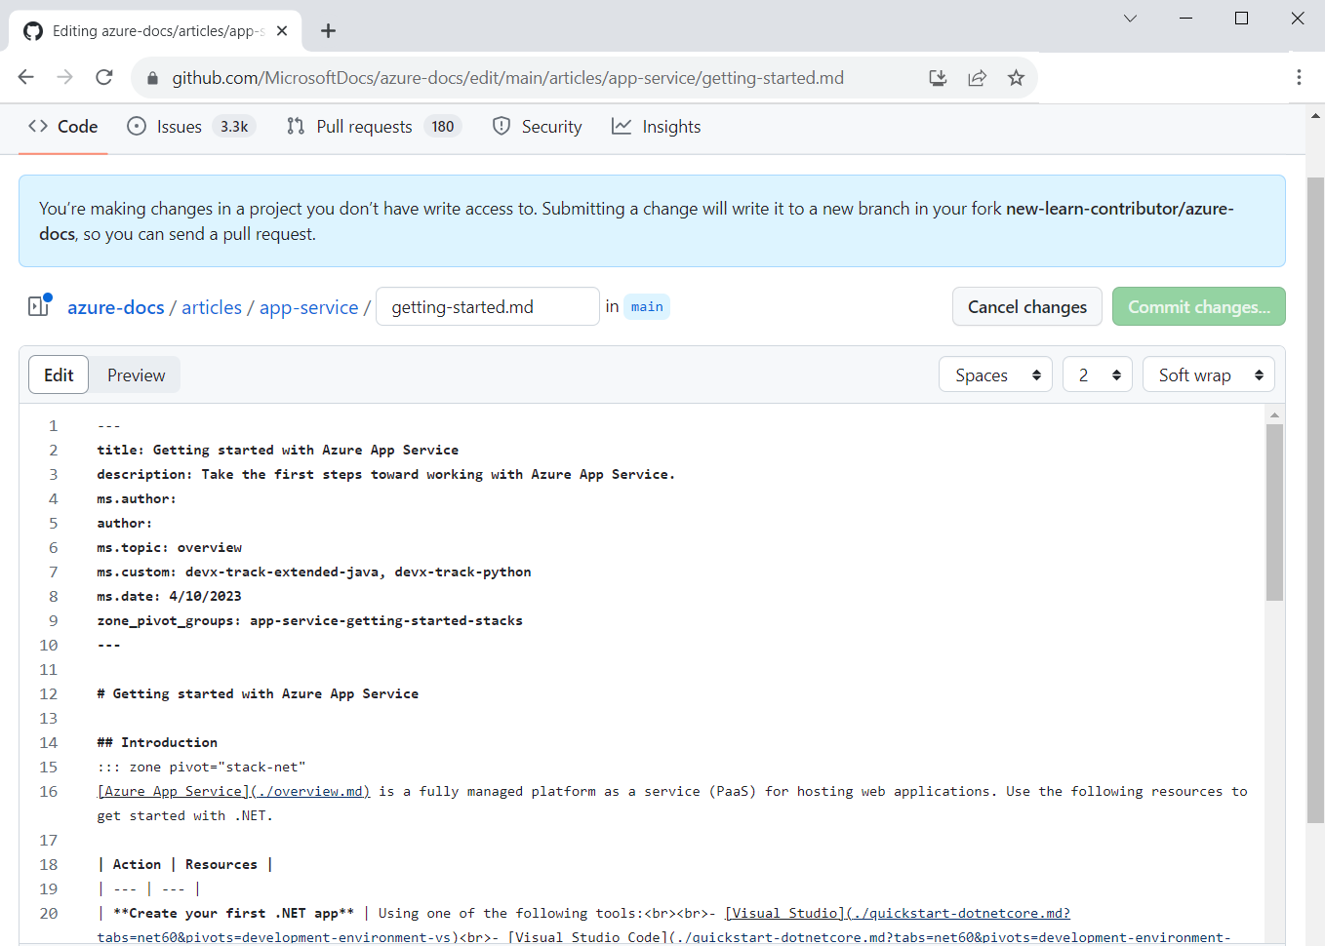Click the fork icon beside the breadcrumb
This screenshot has height=946, width=1325.
point(36,305)
